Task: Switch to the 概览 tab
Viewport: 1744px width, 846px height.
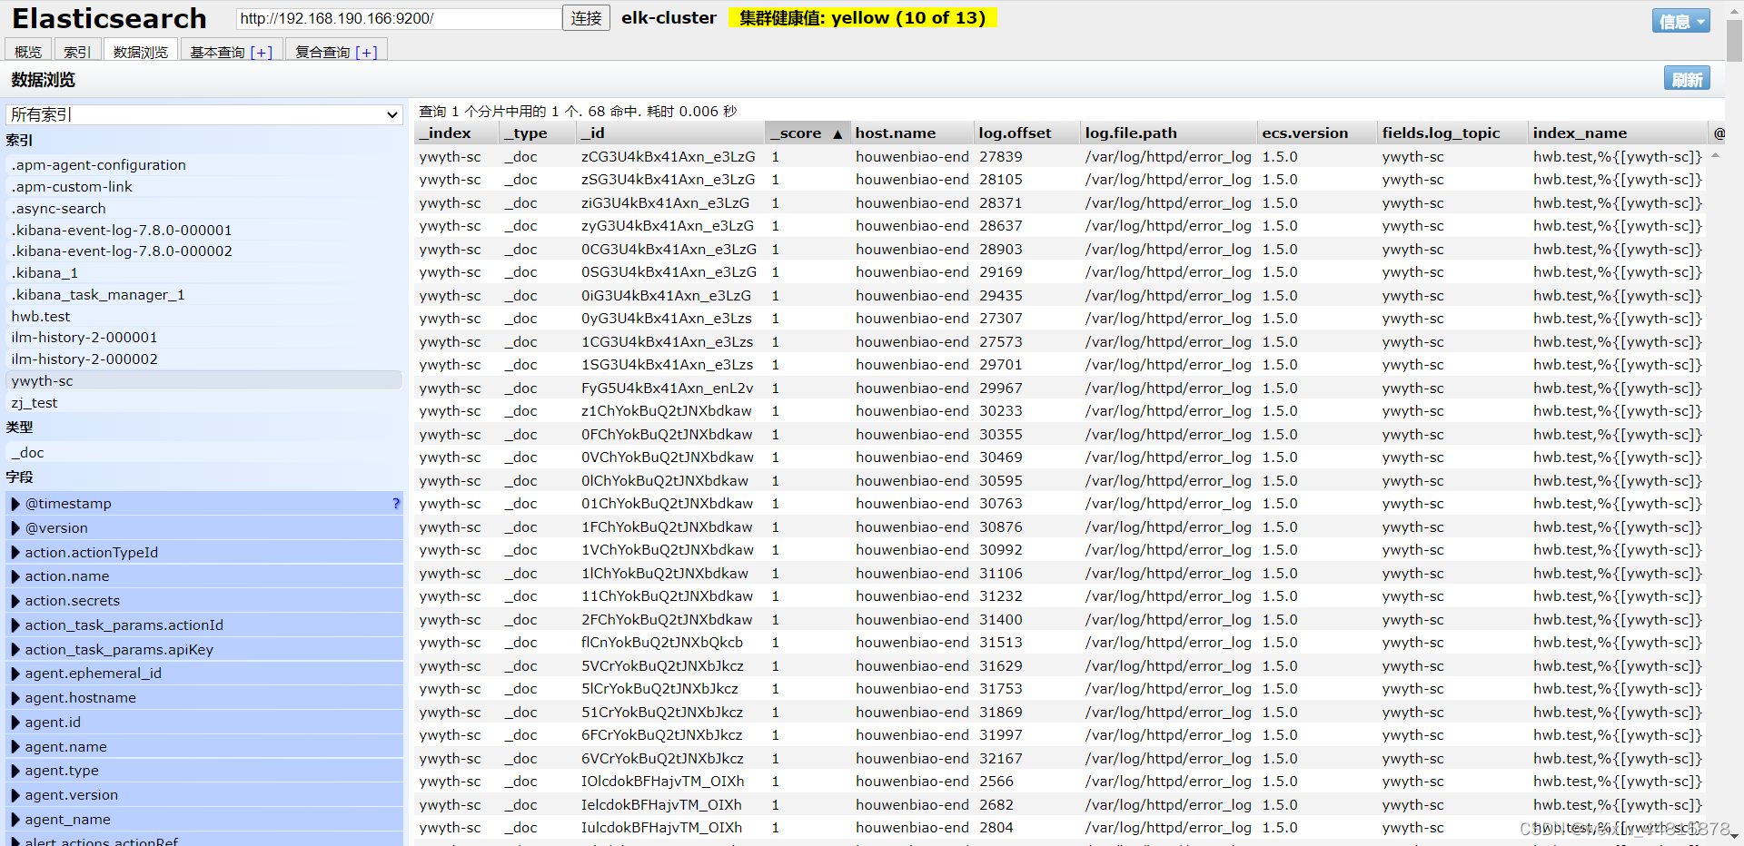Action: [x=28, y=52]
